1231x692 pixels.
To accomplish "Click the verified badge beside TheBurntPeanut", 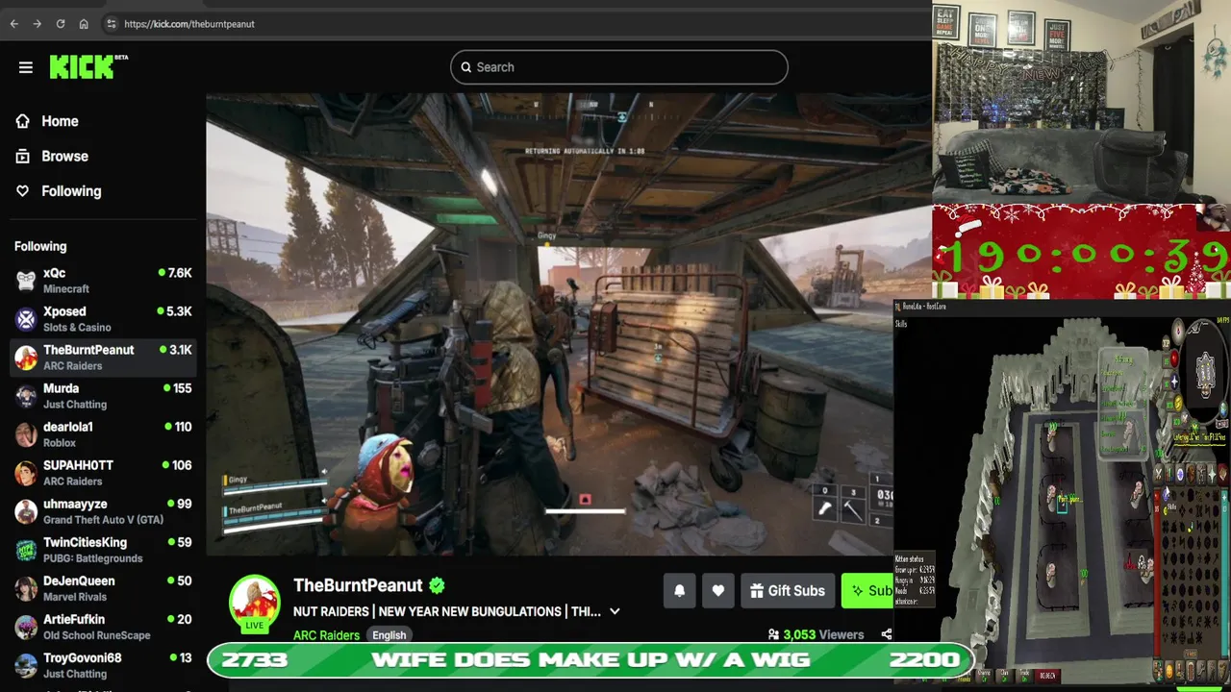I will coord(437,585).
